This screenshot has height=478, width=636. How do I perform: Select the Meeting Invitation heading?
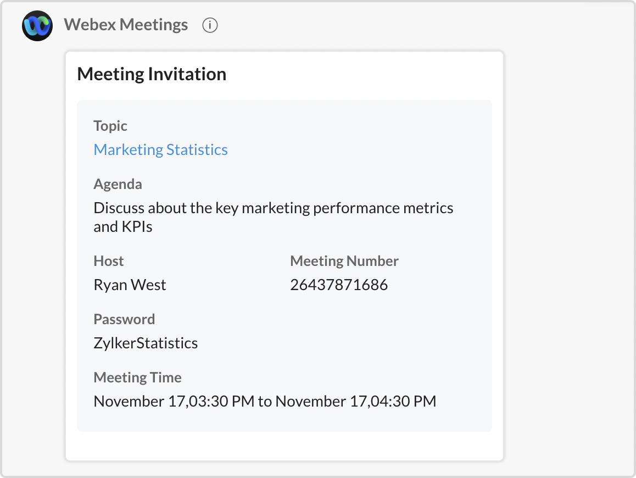(x=152, y=74)
